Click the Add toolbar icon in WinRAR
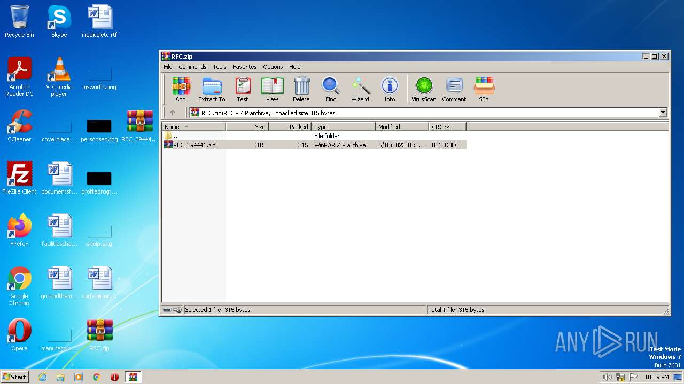Image resolution: width=684 pixels, height=384 pixels. 181,89
